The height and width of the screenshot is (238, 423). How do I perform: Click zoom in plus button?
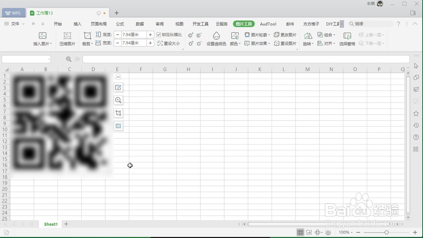point(415,233)
